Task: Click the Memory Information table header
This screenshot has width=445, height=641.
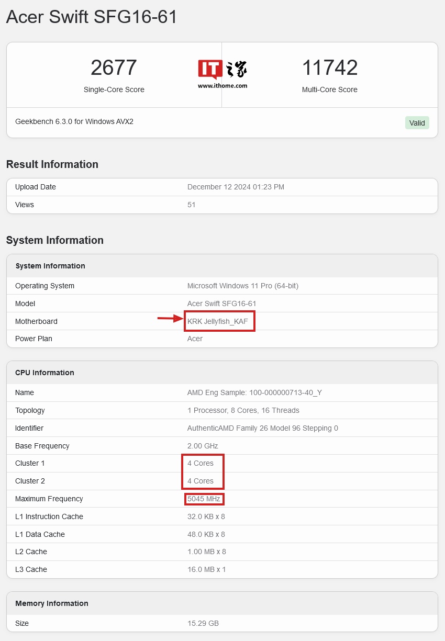Action: 52,603
